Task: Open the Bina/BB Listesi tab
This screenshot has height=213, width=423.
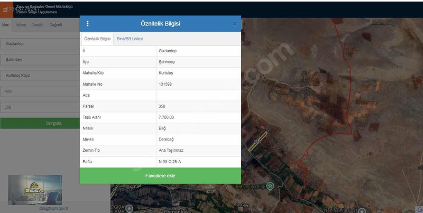Action: (130, 39)
